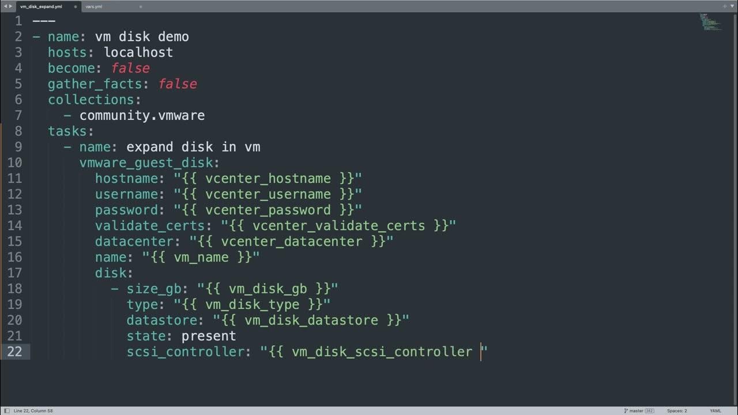Viewport: 738px width, 415px height.
Task: Click the vertical scrollbar in the editor
Action: click(735, 173)
